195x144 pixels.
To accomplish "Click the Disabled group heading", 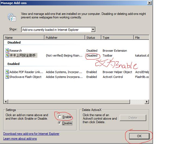I will [14, 42].
